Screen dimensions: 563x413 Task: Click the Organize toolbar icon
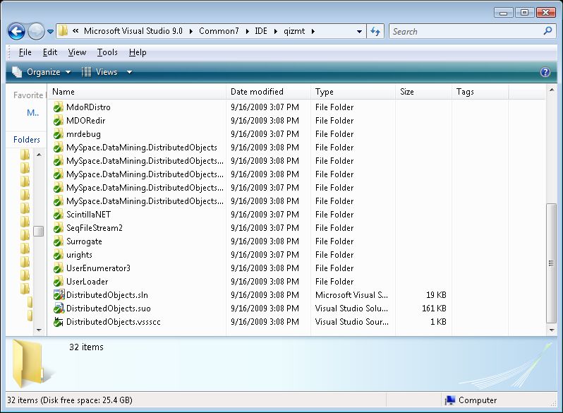(17, 72)
